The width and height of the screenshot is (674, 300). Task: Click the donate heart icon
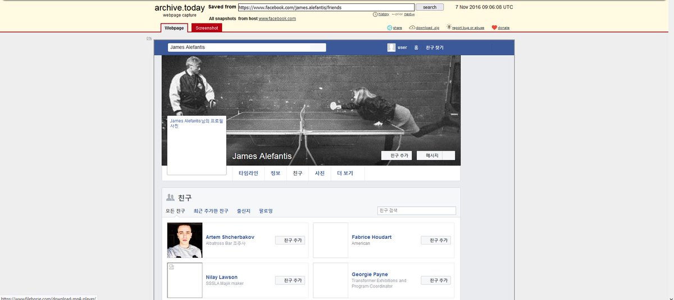[494, 28]
